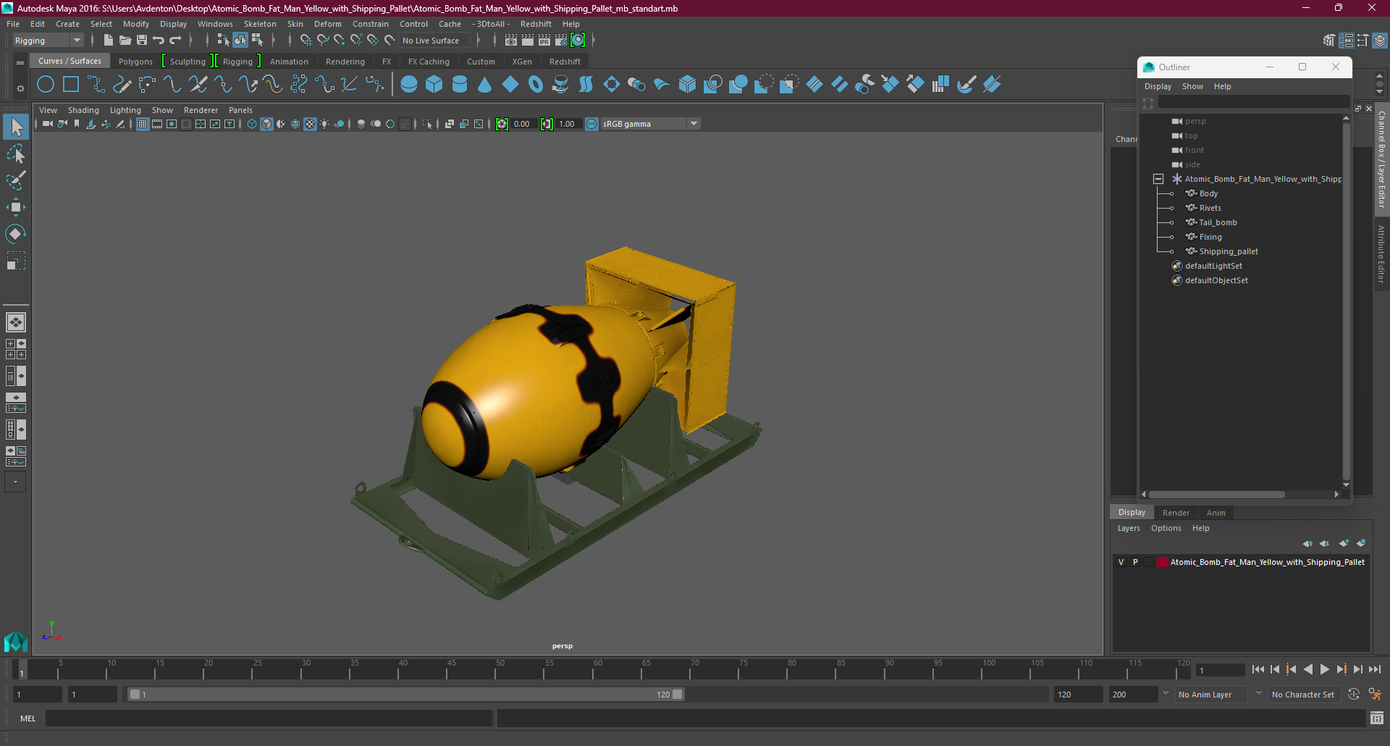The width and height of the screenshot is (1390, 746).
Task: Open Anim tab in layer editor
Action: 1216,513
